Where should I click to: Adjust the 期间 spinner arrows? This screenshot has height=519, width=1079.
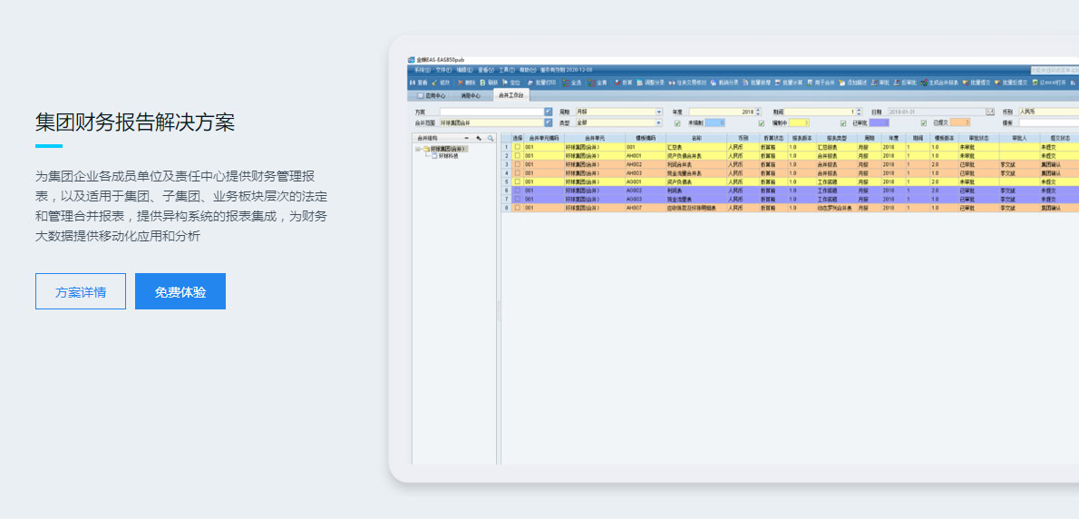coord(859,112)
